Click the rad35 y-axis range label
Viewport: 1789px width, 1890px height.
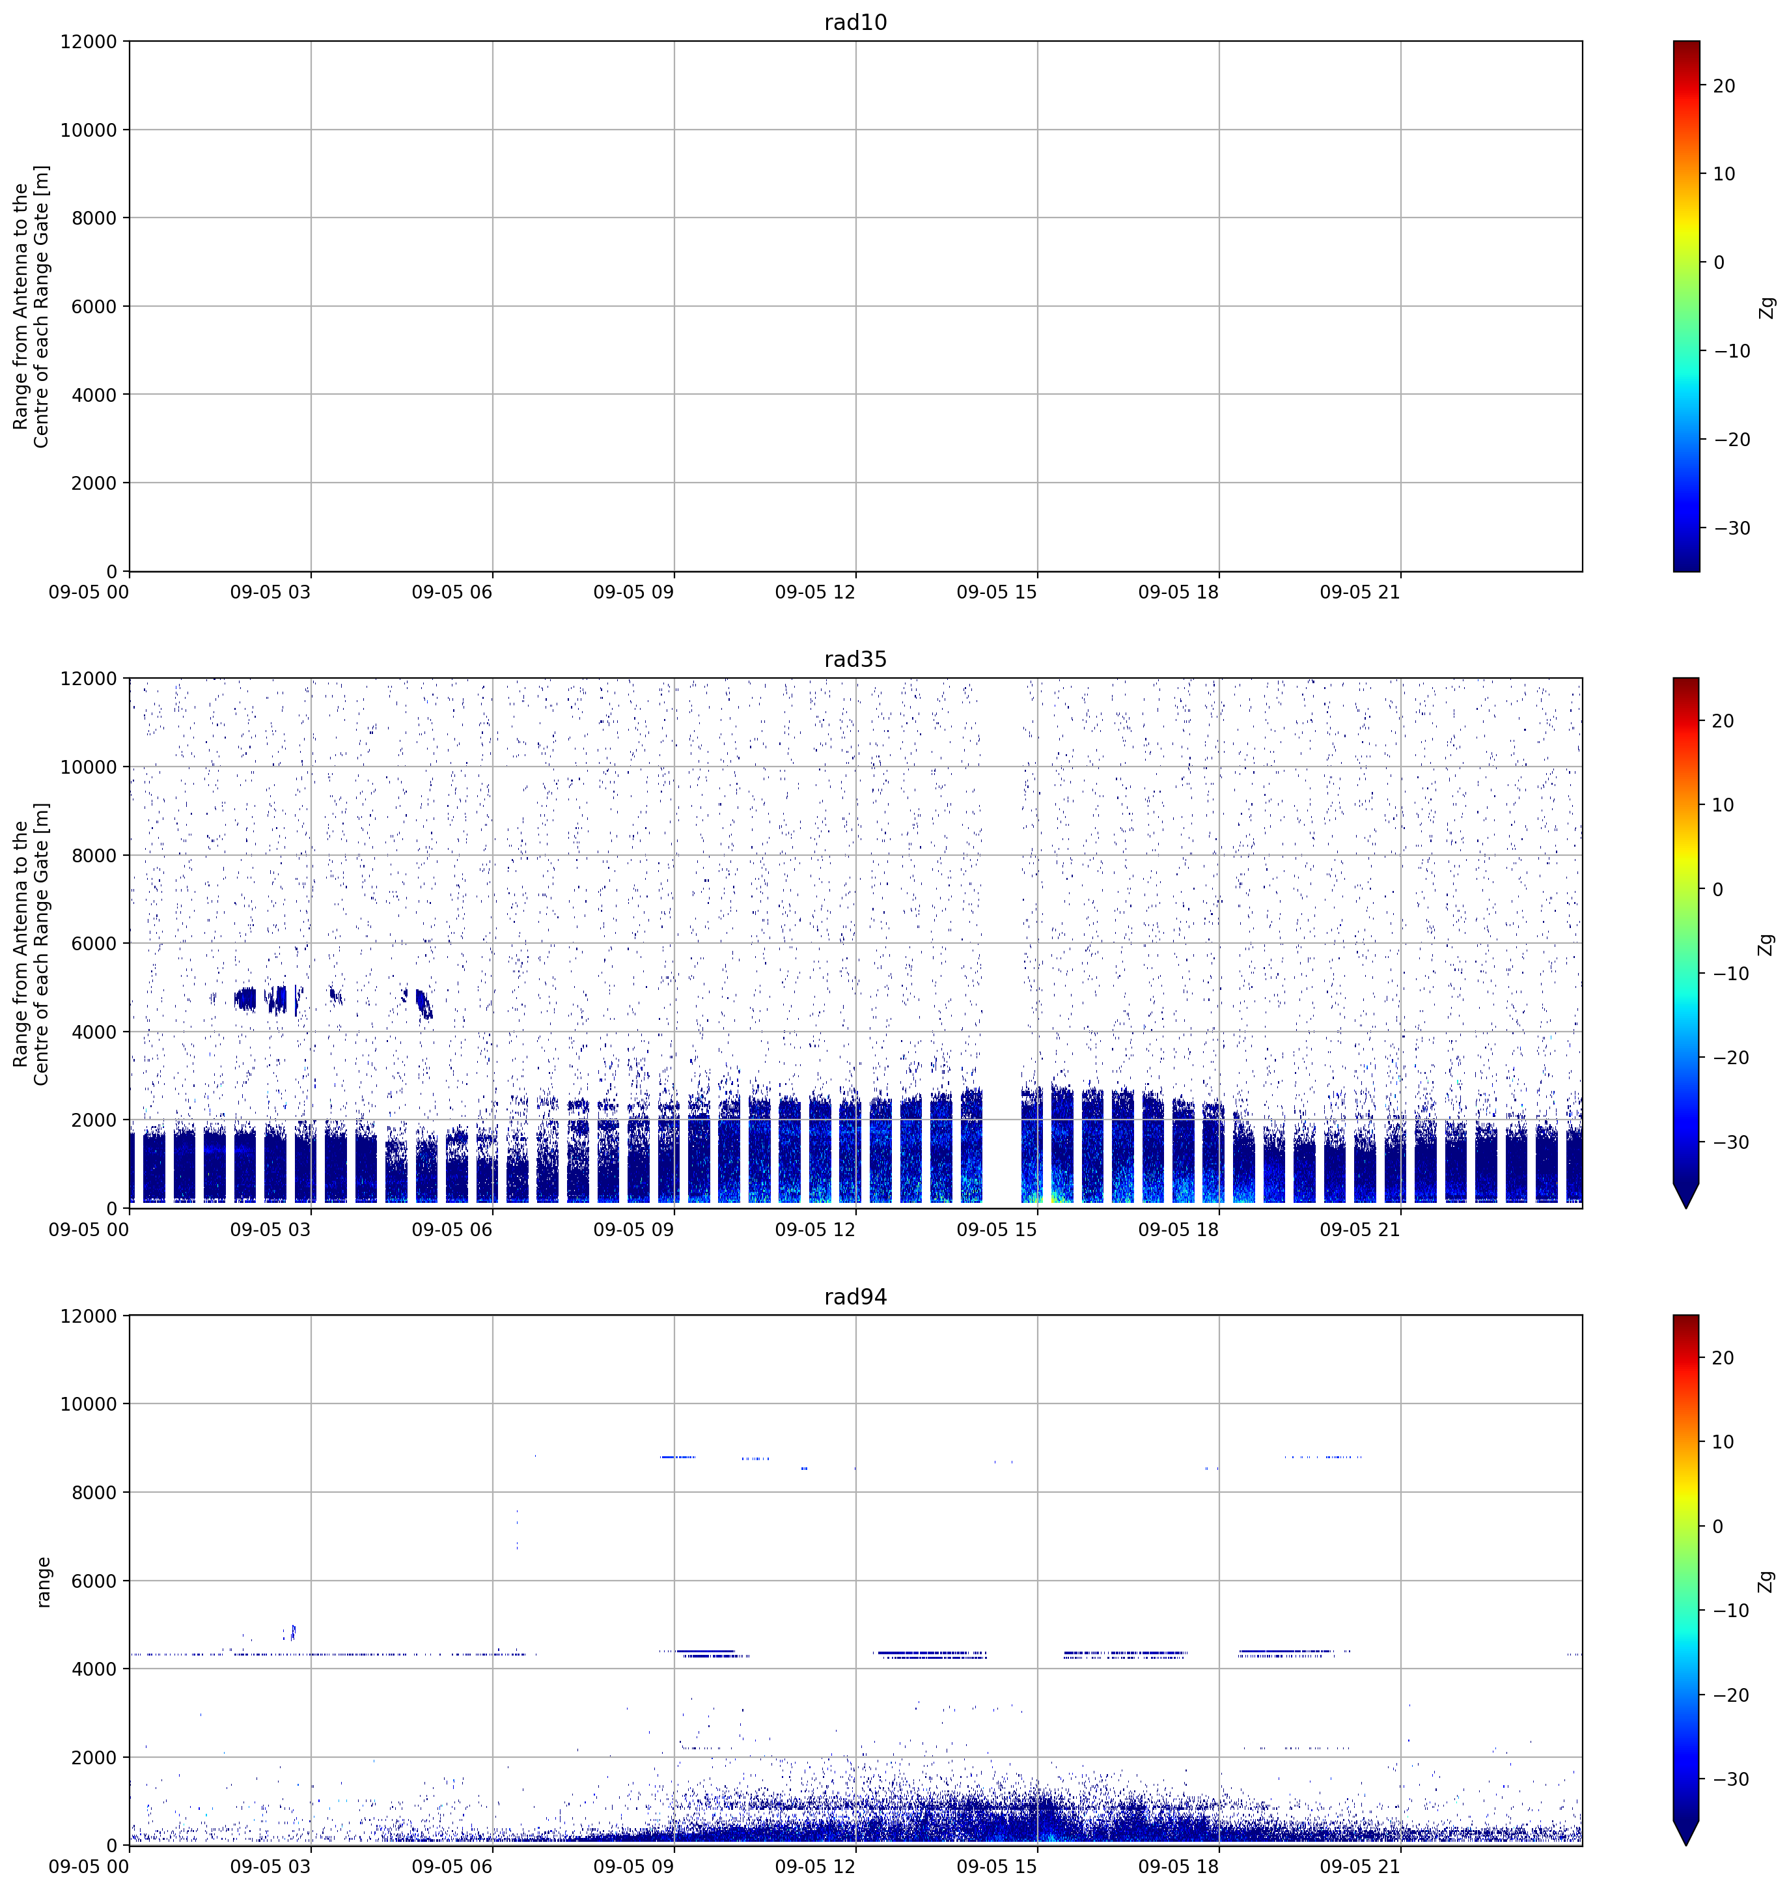point(31,944)
